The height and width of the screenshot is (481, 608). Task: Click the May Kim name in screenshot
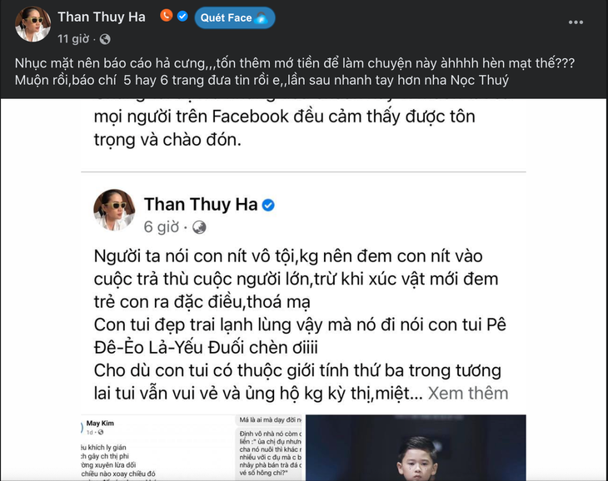[x=100, y=424]
